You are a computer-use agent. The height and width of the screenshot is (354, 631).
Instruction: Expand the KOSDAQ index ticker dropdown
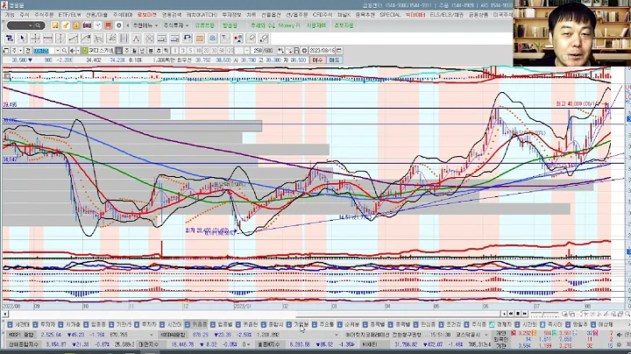click(337, 335)
